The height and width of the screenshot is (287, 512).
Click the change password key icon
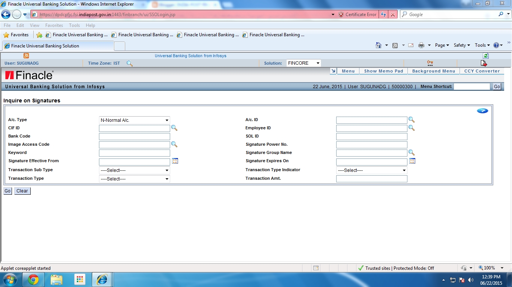(430, 63)
